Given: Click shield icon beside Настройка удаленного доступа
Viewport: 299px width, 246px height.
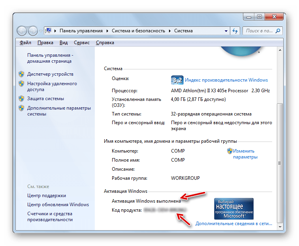Looking at the screenshot, I should coord(21,84).
